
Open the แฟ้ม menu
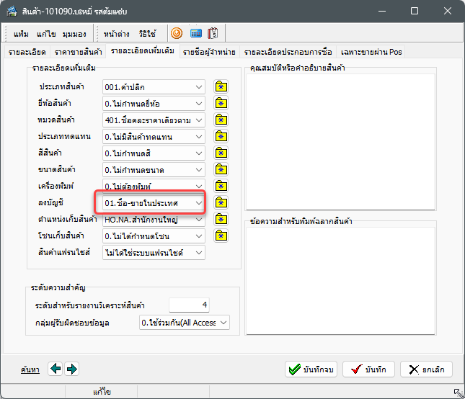pyautogui.click(x=22, y=34)
